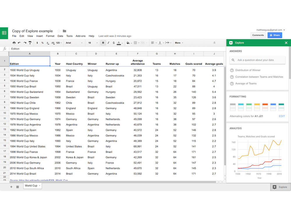
Task: Decrease decimal places
Action: (48, 43)
